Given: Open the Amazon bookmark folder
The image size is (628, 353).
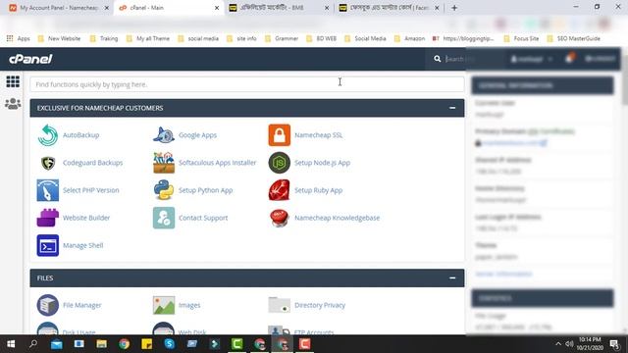Looking at the screenshot, I should (x=409, y=39).
